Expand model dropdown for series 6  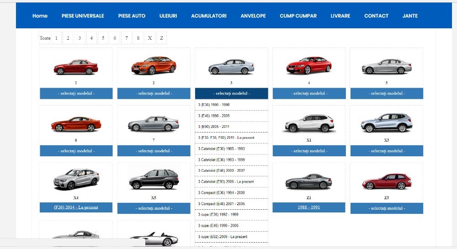(x=76, y=151)
